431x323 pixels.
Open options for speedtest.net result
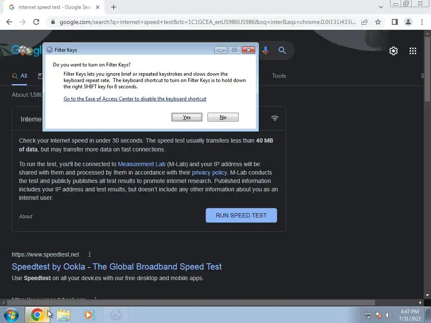[x=90, y=254]
